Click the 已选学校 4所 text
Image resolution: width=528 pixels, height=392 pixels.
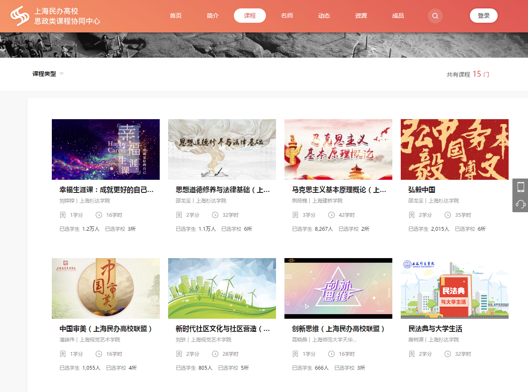pyautogui.click(x=121, y=368)
